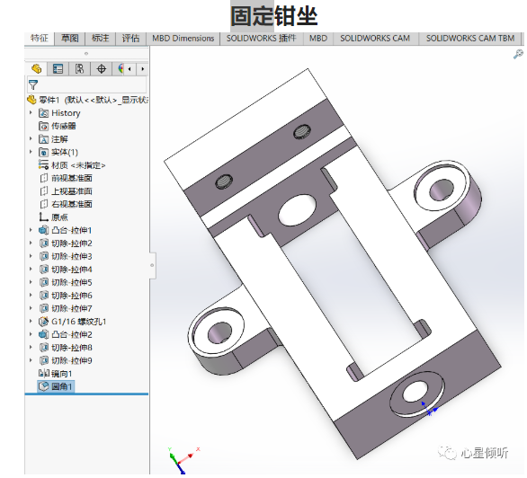
Task: Click the 右视基准面 plane icon
Action: (x=44, y=204)
